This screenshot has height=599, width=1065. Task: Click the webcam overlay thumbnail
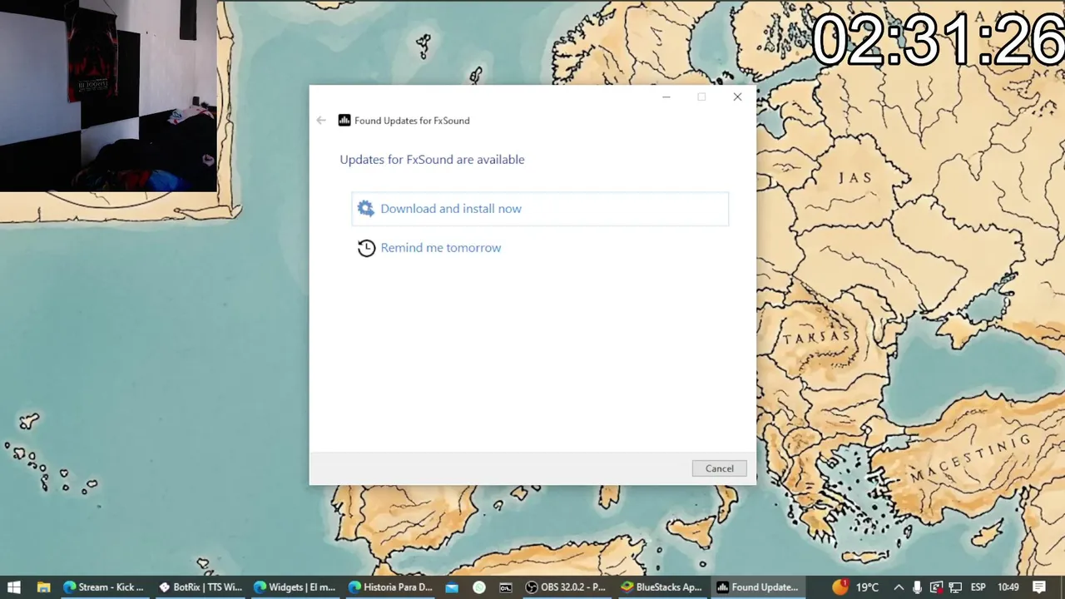108,96
